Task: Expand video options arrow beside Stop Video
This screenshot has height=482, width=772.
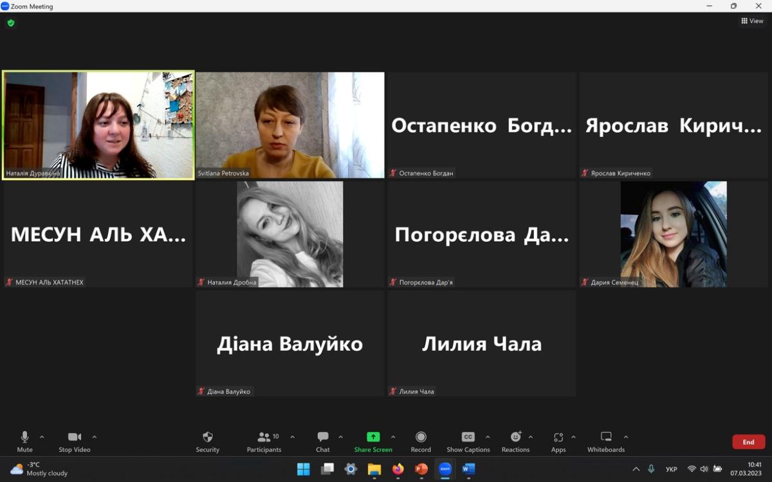Action: click(x=95, y=437)
